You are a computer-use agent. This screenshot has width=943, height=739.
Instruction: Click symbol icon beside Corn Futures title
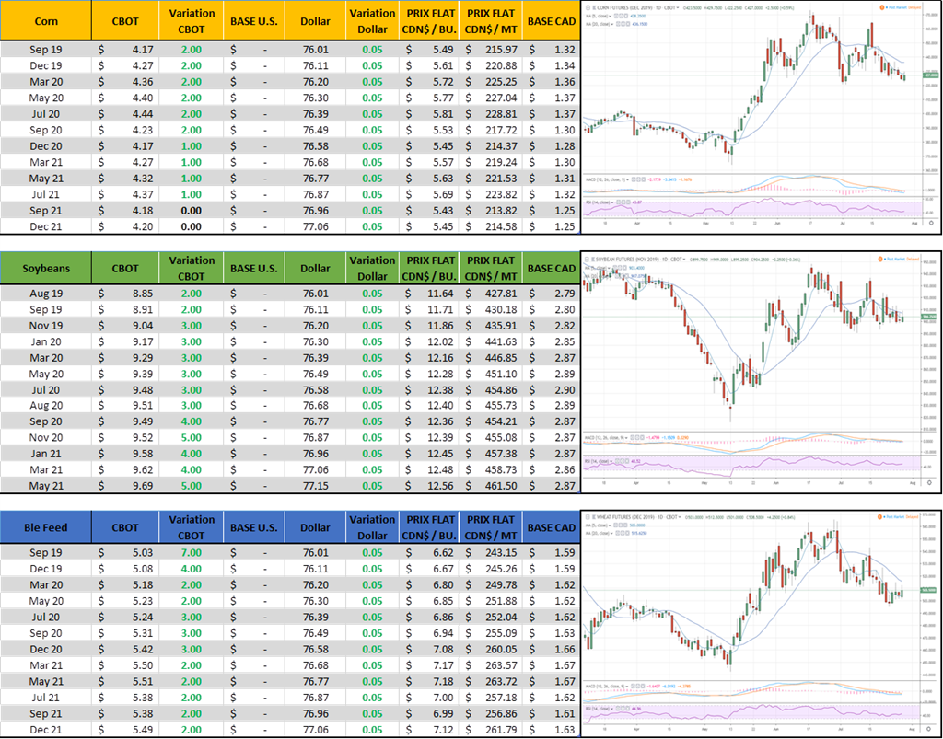[x=587, y=6]
